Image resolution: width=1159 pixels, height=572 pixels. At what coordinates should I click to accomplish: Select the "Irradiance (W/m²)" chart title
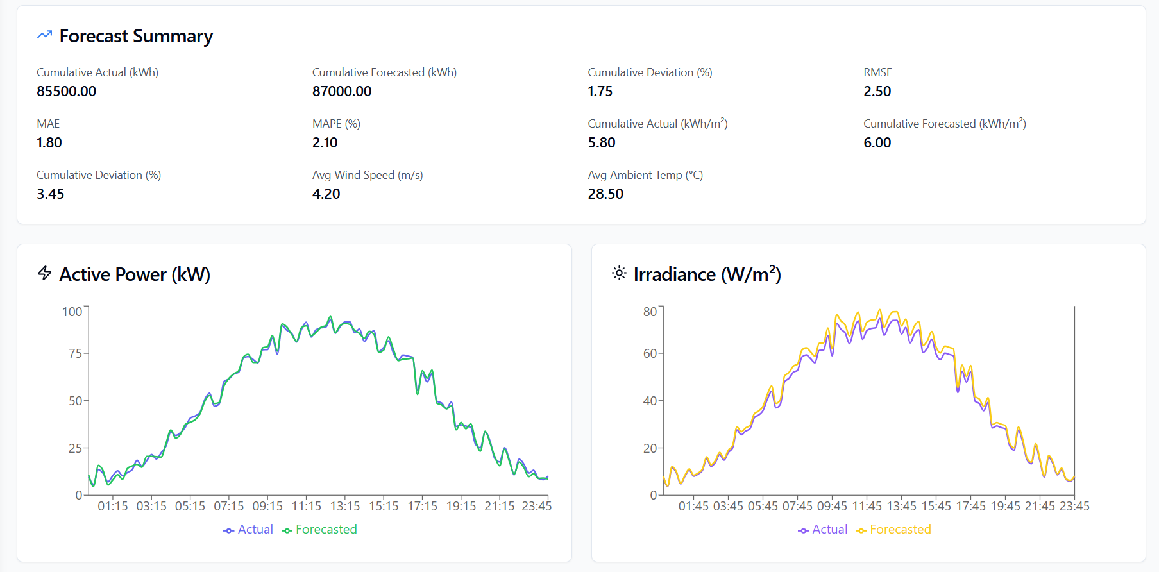[707, 274]
